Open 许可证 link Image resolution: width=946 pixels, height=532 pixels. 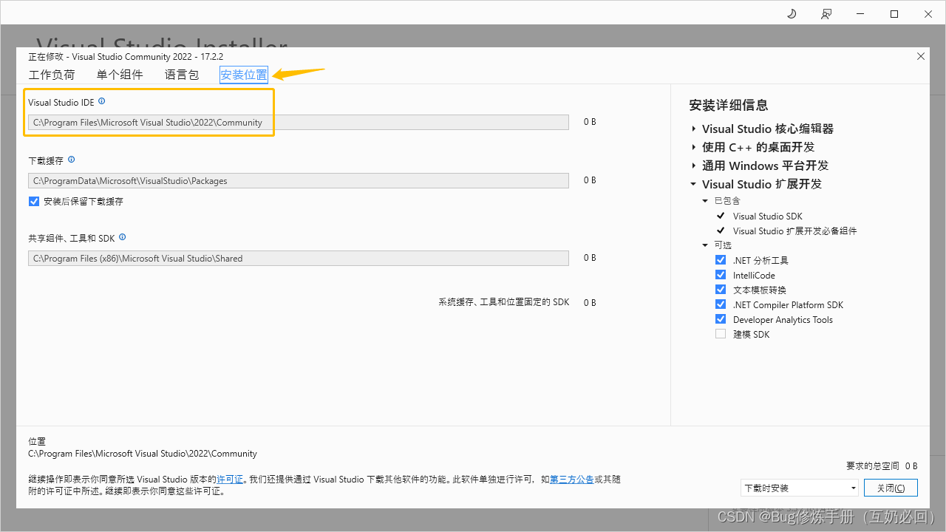coord(230,480)
